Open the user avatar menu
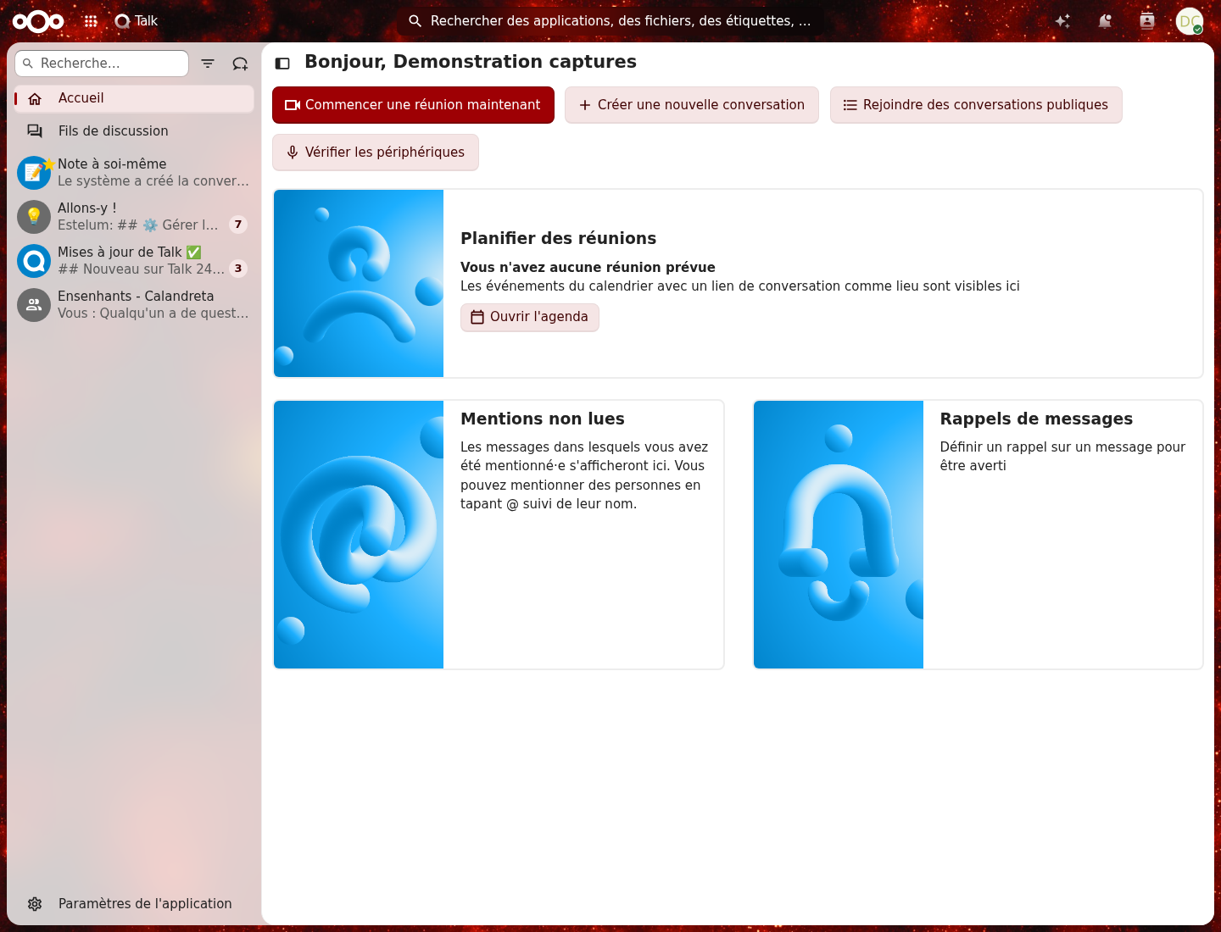This screenshot has width=1221, height=932. (x=1190, y=21)
